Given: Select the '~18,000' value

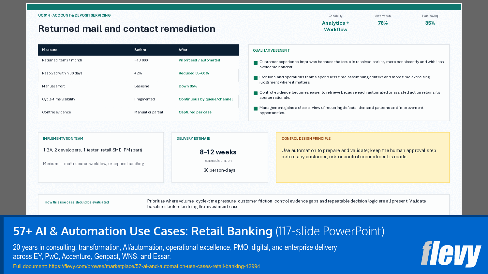Looking at the screenshot, I should click(141, 60).
